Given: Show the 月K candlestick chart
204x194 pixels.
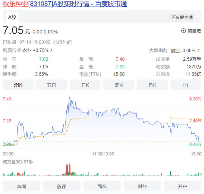Looking at the screenshot, I should [x=152, y=85].
